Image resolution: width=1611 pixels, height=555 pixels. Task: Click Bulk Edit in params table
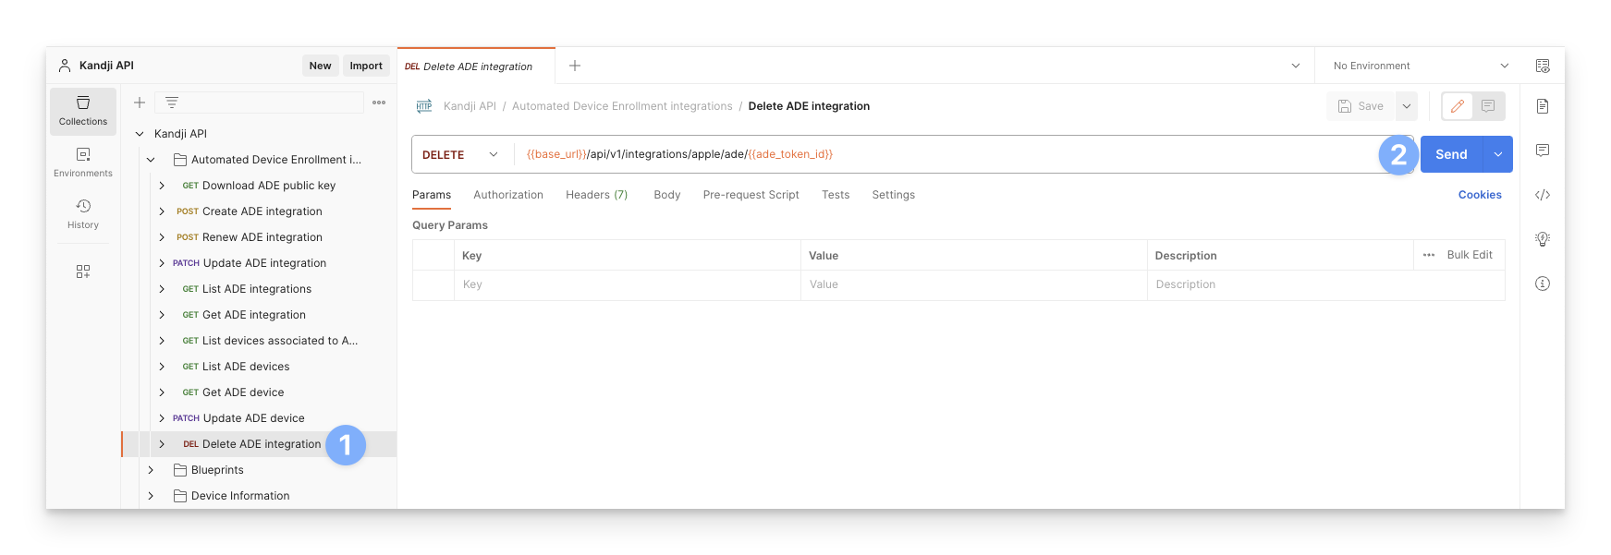(1470, 255)
